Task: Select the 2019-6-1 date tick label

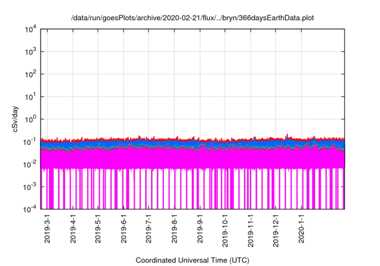Action: (123, 230)
